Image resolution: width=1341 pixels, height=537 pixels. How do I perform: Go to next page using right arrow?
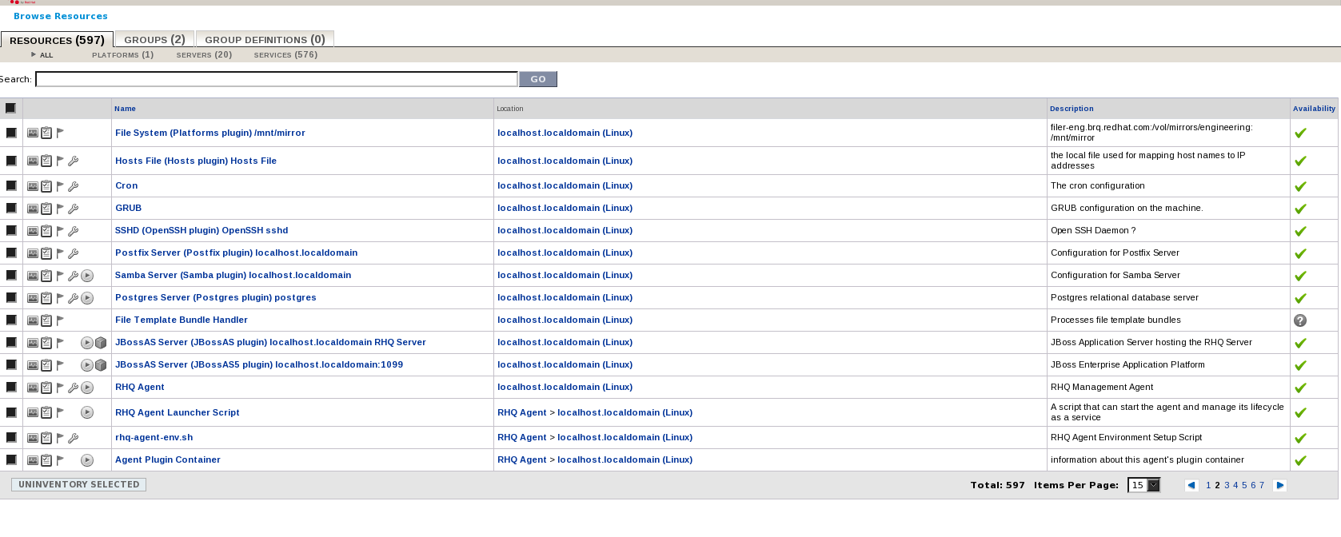coord(1279,485)
